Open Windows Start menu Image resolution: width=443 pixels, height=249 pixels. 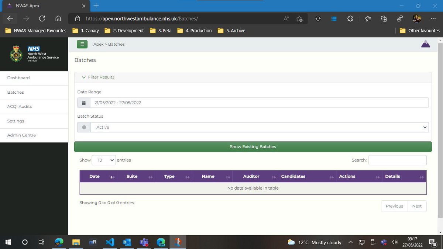8,242
